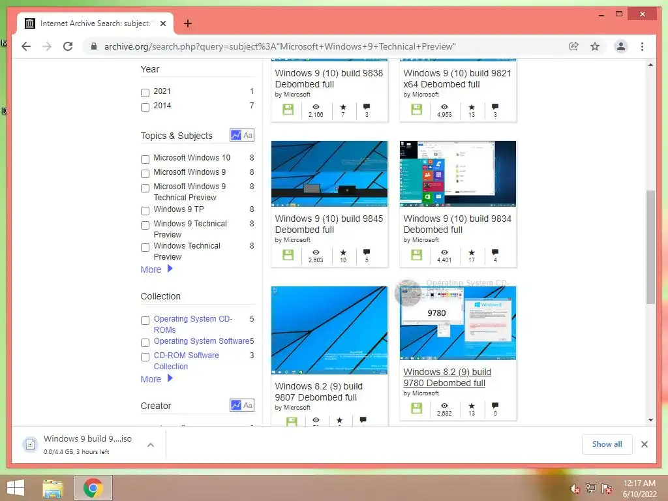Screen dimensions: 668x501
Task: Open download item options chevron
Action: coord(151,445)
